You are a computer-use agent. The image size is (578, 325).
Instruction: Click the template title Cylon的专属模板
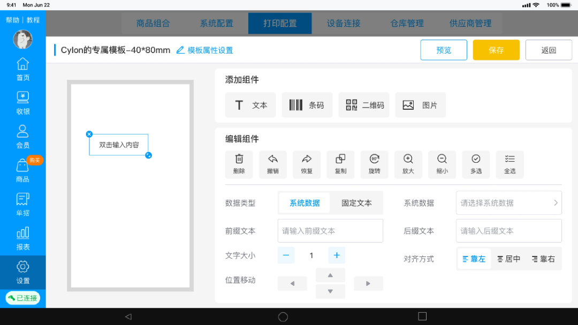pyautogui.click(x=116, y=50)
